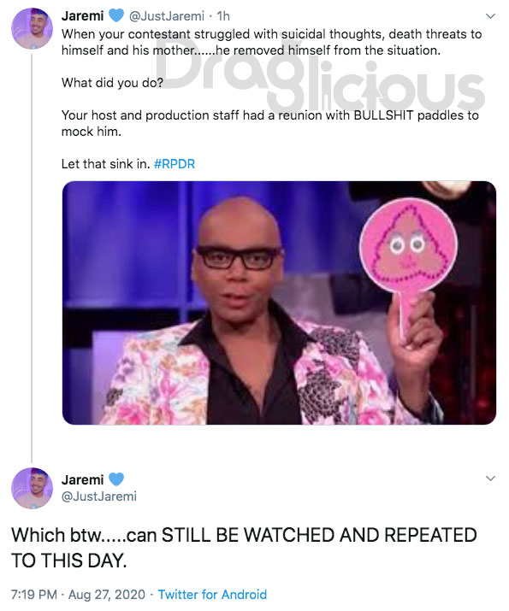Click the blue heart badge beside top Jaremi name
Viewport: 509px width, 611px height.
[x=115, y=15]
